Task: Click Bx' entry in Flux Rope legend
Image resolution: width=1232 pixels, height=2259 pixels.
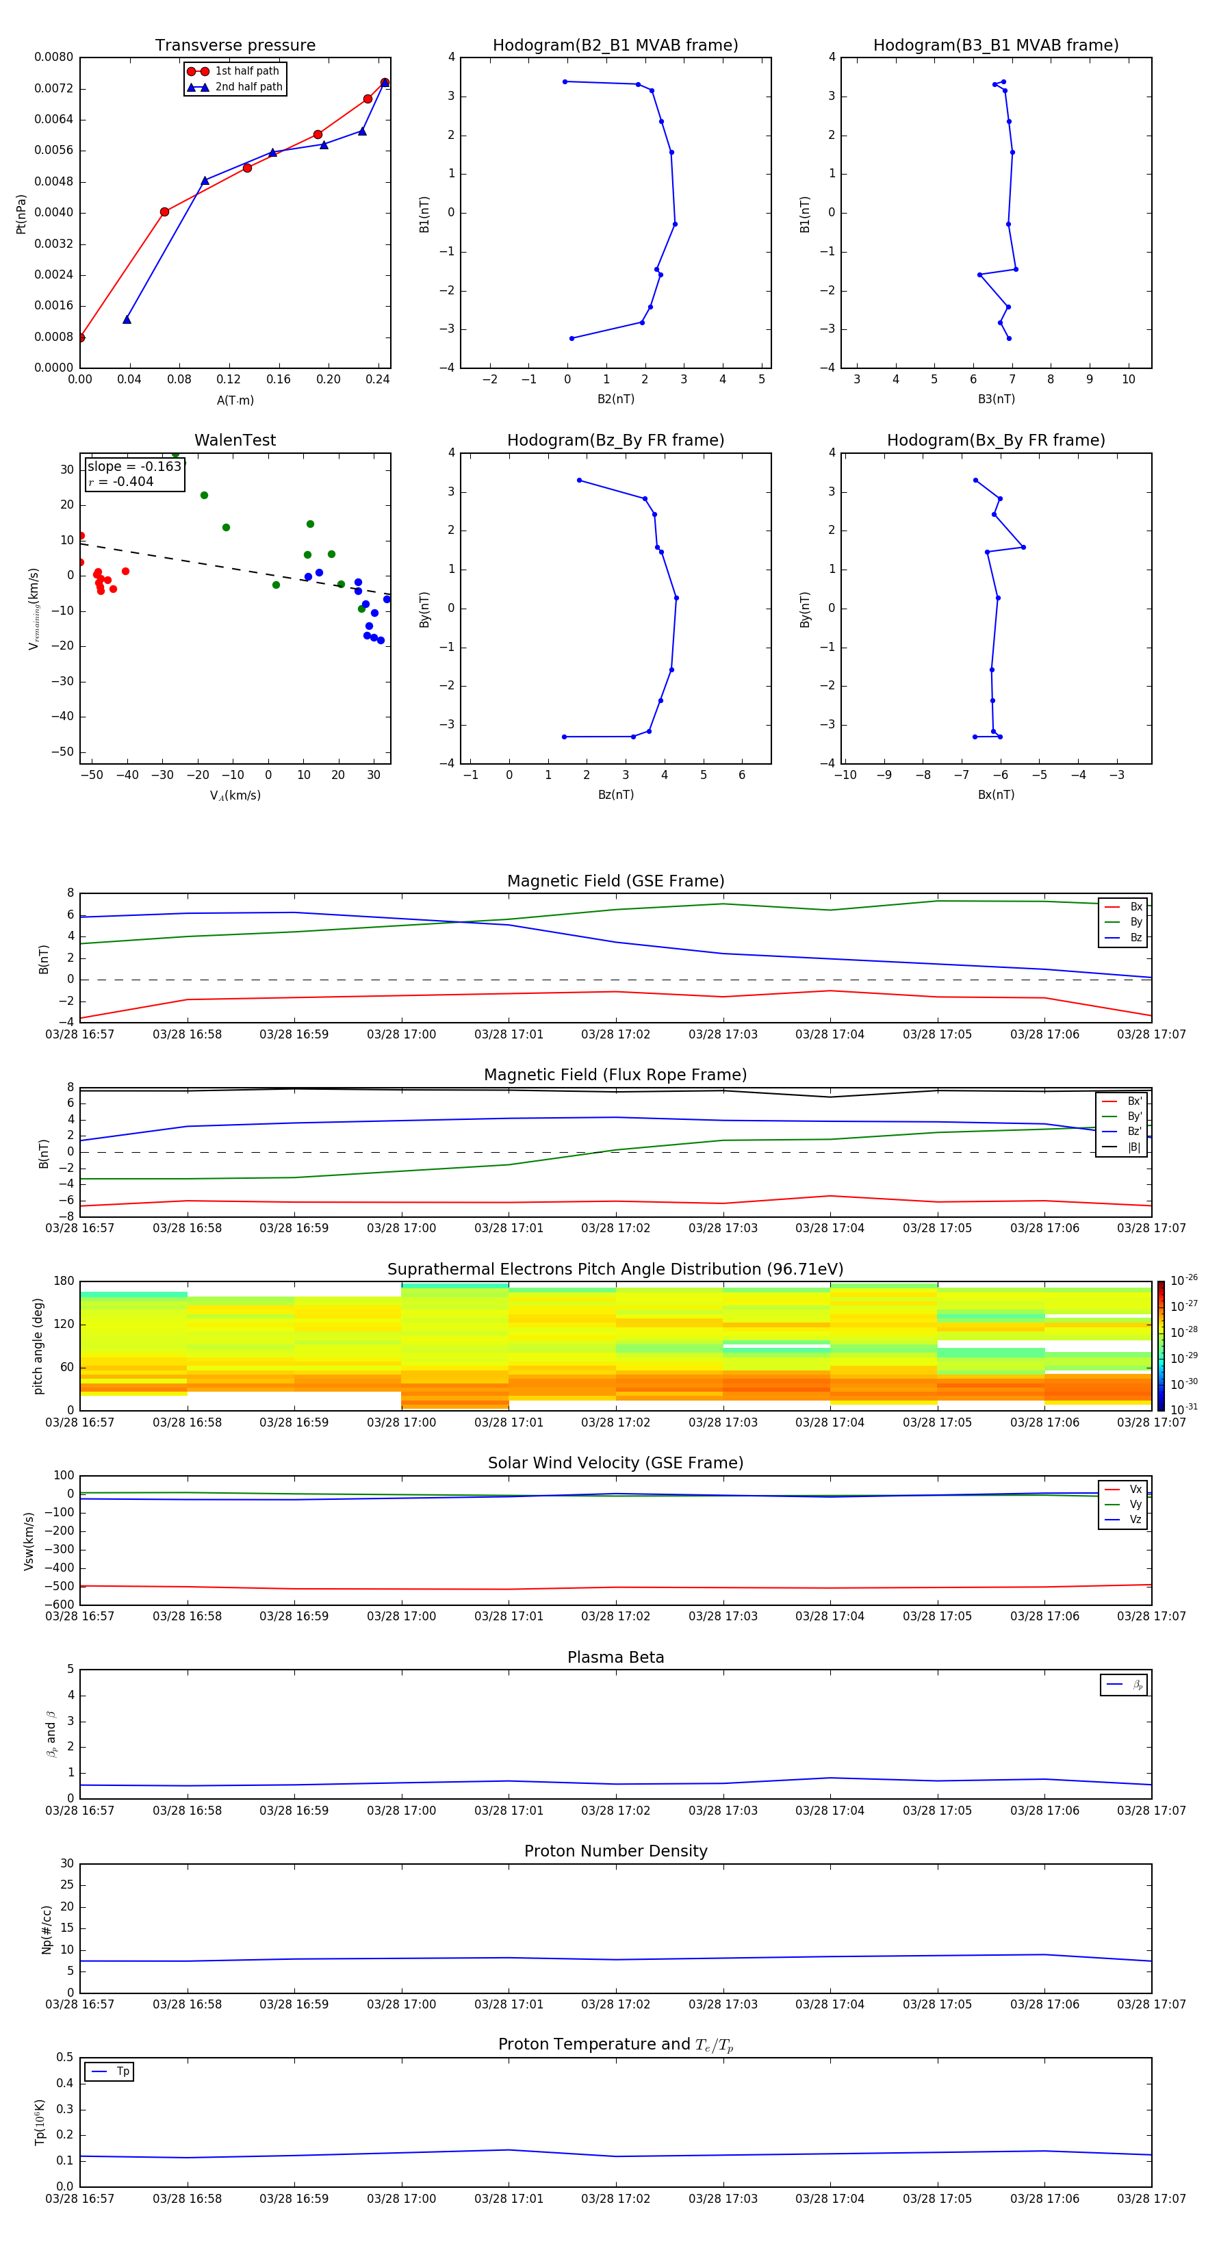Action: (1122, 1101)
